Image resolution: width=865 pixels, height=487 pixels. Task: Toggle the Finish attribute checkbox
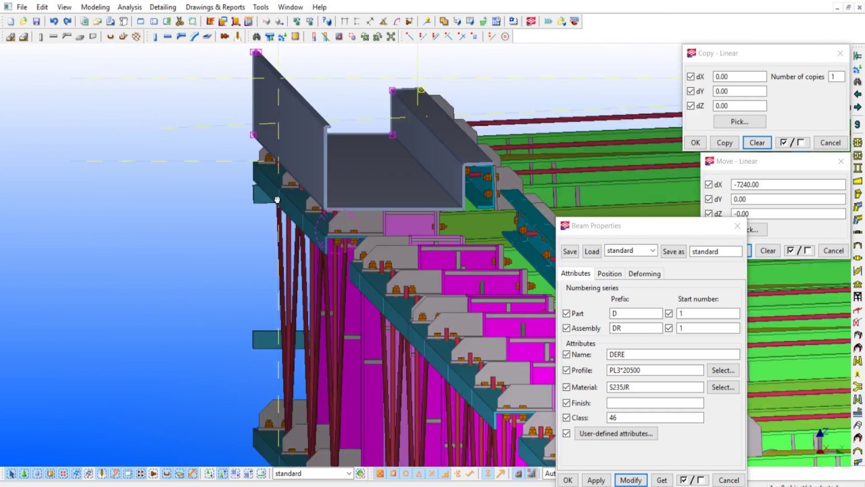tap(566, 403)
